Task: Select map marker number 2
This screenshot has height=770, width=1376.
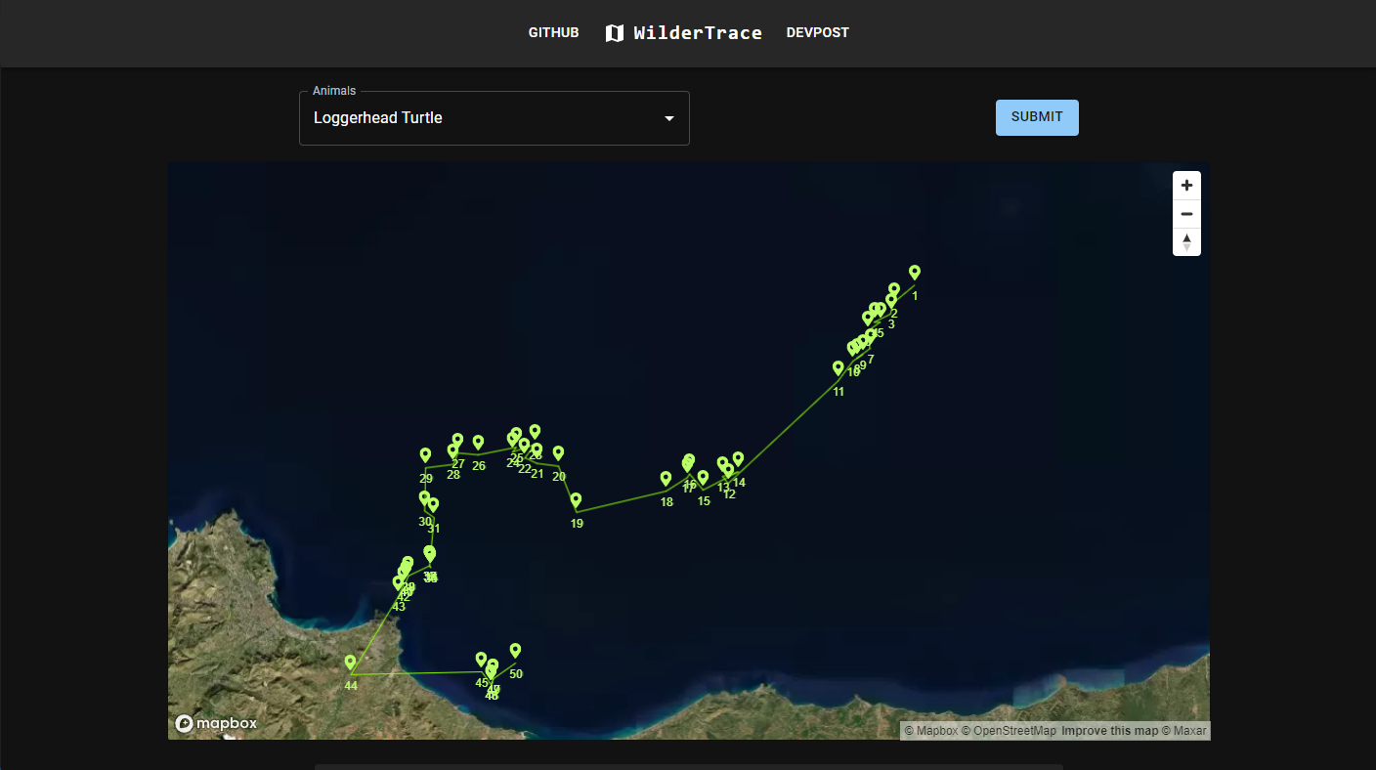Action: coord(894,290)
